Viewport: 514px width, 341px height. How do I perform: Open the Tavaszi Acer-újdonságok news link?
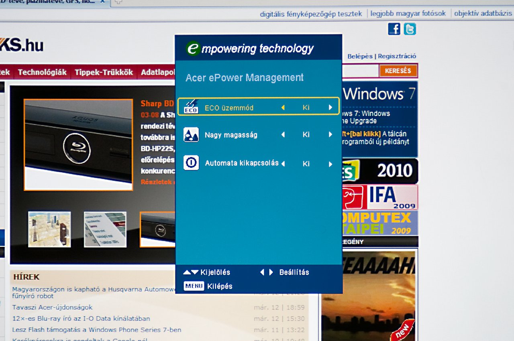coord(52,307)
